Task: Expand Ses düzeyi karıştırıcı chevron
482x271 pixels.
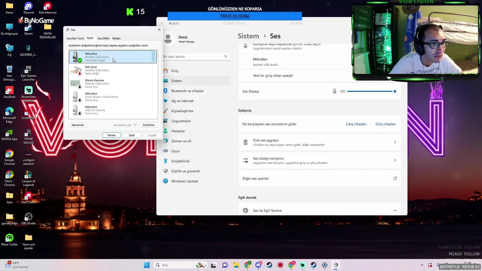Action: (x=395, y=160)
